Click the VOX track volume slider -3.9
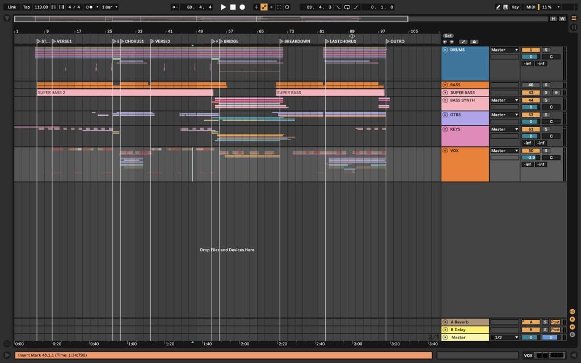 pos(530,158)
